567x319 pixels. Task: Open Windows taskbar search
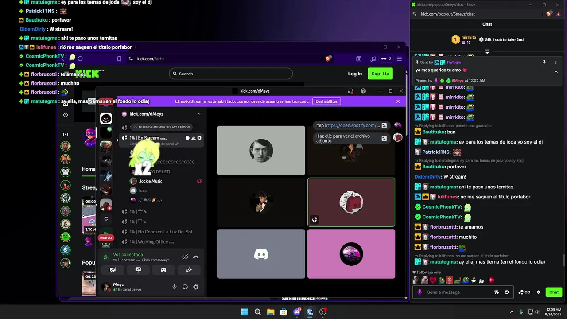pos(257,312)
